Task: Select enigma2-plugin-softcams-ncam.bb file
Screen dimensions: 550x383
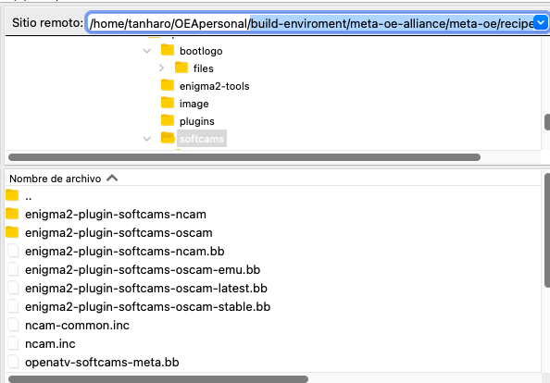Action: point(124,252)
